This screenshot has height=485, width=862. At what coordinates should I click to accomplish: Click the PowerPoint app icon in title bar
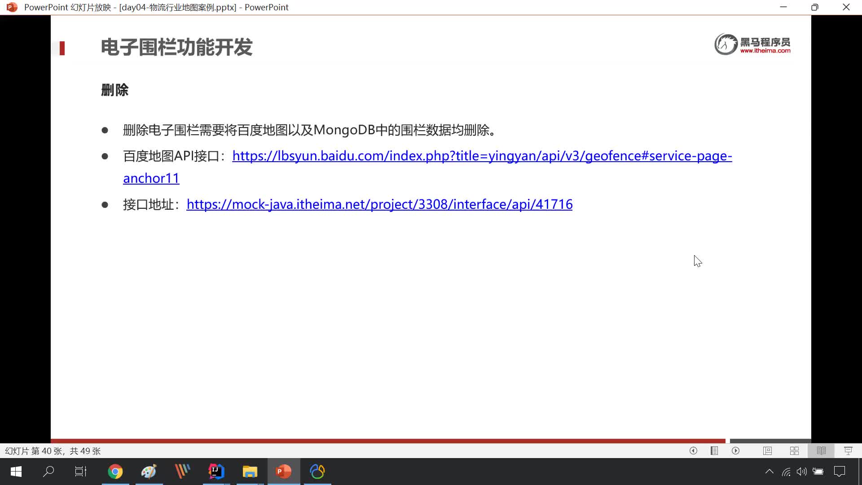(12, 7)
